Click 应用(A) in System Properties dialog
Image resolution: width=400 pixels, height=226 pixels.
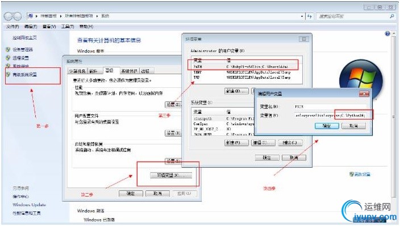pos(184,194)
